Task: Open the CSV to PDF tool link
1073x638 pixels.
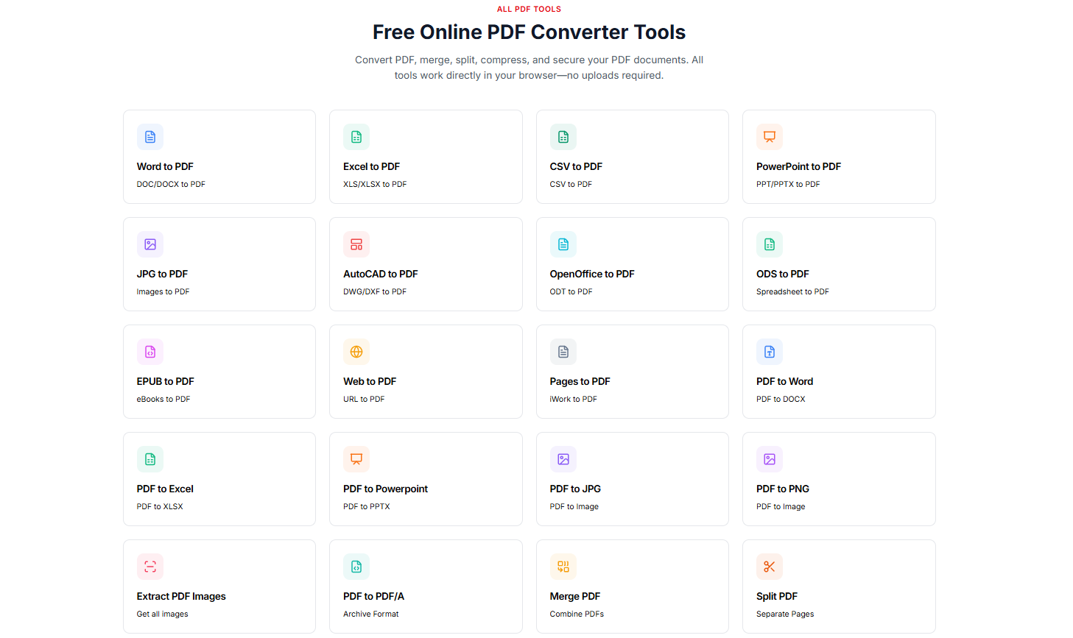Action: (576, 167)
